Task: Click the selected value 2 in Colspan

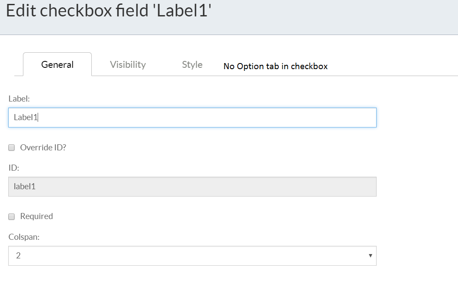Action: [x=18, y=256]
